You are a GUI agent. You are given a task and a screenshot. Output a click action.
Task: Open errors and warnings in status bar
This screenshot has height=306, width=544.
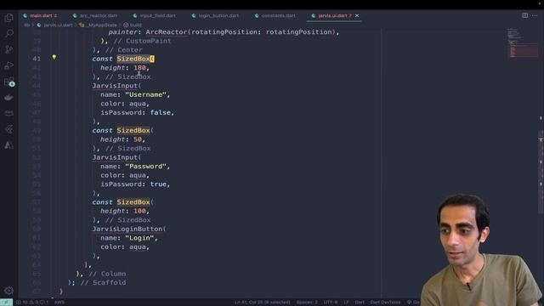tap(32, 303)
